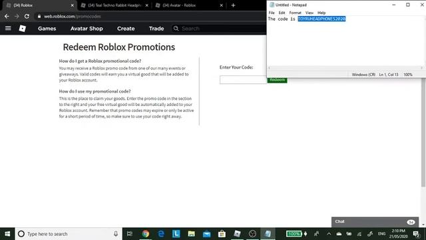Image resolution: width=426 pixels, height=240 pixels.
Task: Go to Avatar Shop
Action: pos(87,29)
